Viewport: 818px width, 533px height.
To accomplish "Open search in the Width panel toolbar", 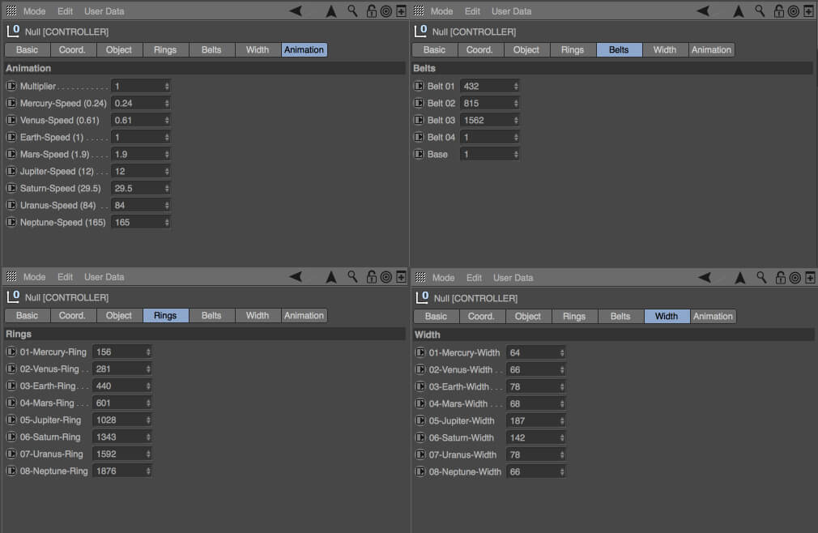I will pyautogui.click(x=761, y=278).
